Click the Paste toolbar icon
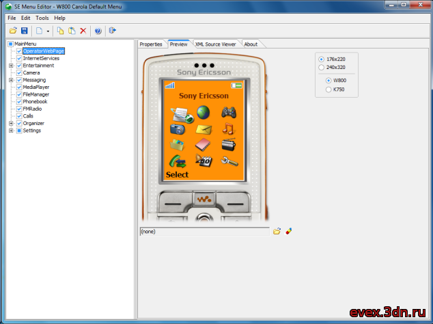The height and width of the screenshot is (324, 433). [x=72, y=31]
